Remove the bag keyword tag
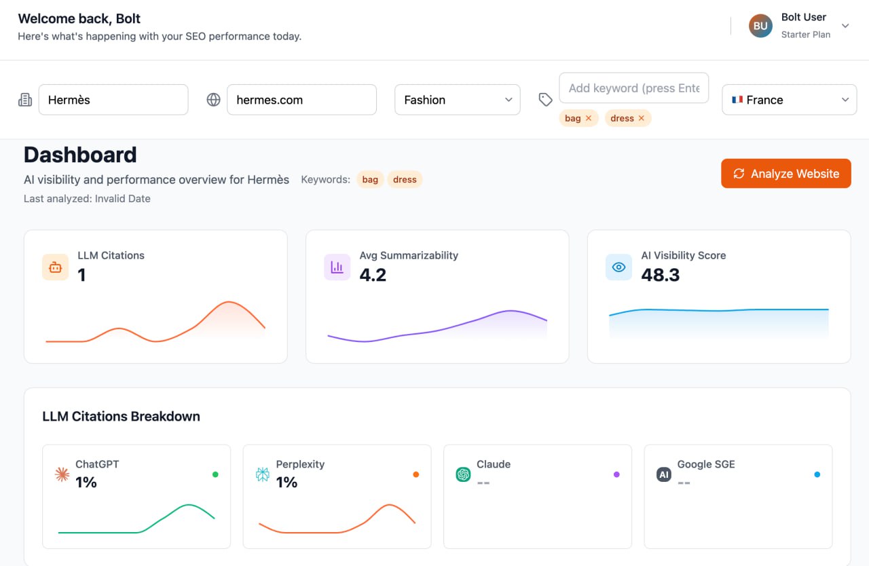 coord(588,118)
